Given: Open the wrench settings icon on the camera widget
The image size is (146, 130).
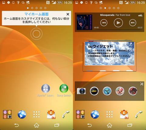Looking at the screenshot, I should [142, 84].
